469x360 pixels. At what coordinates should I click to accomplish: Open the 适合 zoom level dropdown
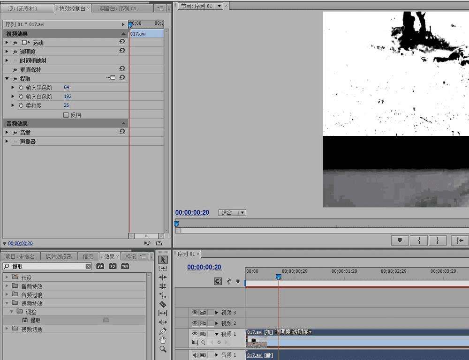click(x=232, y=213)
